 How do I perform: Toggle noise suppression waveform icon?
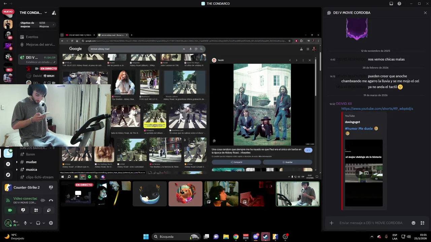click(x=43, y=200)
